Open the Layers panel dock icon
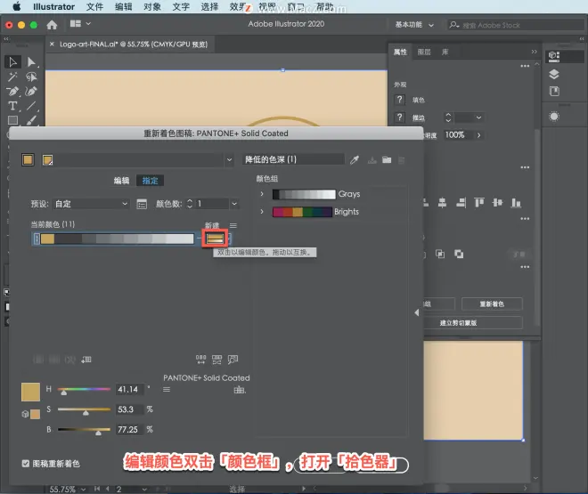Image resolution: width=588 pixels, height=494 pixels. point(554,74)
